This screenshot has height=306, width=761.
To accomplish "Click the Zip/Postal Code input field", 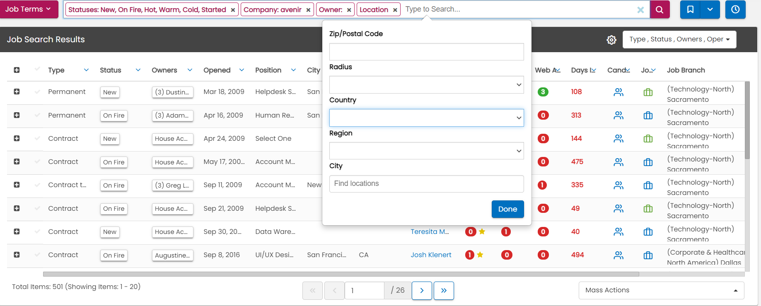I will (426, 52).
